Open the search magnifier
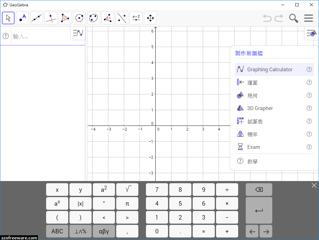319x240 pixels. (x=293, y=18)
